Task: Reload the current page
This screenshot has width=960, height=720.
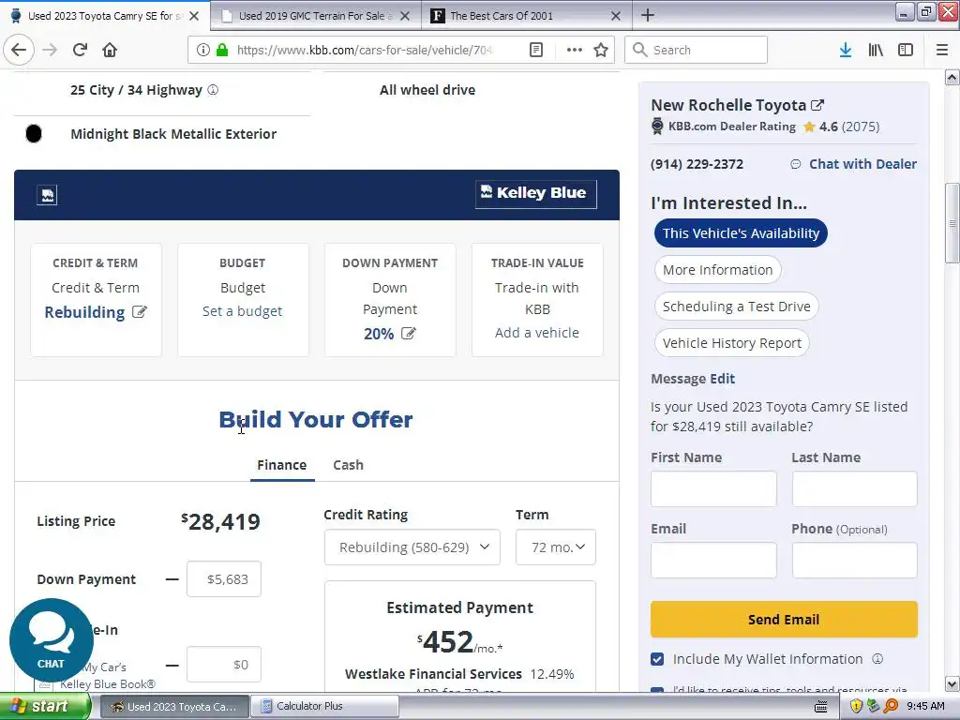Action: click(80, 50)
